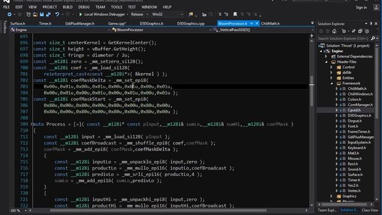The width and height of the screenshot is (382, 215).
Task: Open the FILE menu
Action: coord(7,7)
